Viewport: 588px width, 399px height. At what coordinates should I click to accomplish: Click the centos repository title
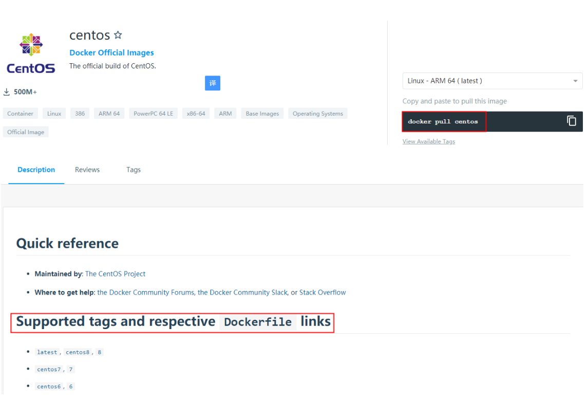tap(90, 35)
